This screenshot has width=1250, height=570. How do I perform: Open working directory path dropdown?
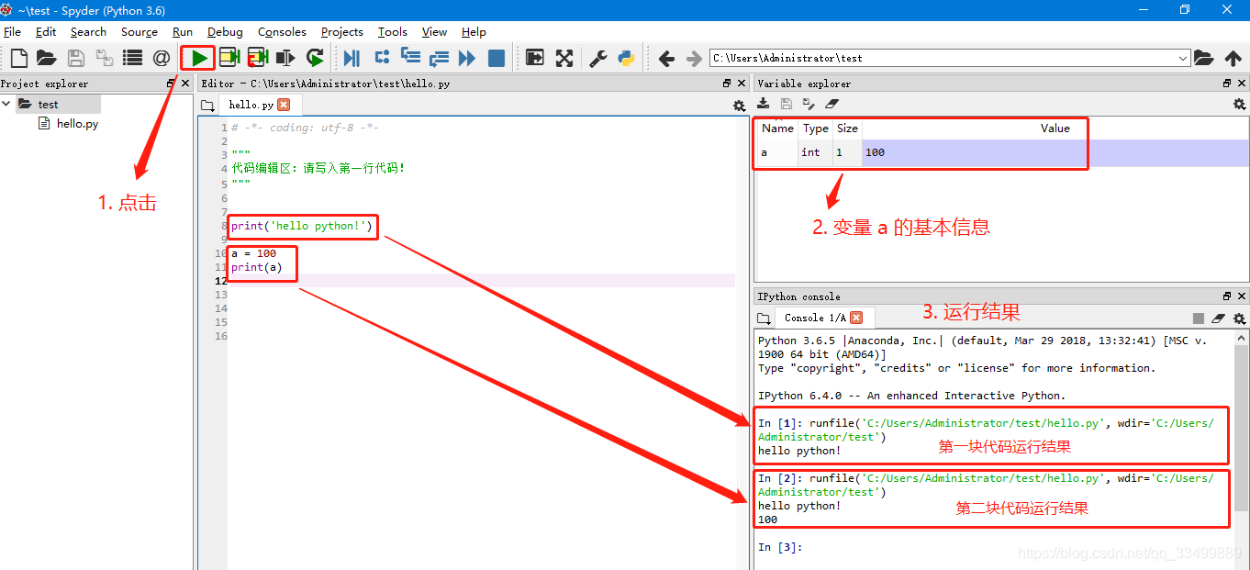click(1183, 58)
